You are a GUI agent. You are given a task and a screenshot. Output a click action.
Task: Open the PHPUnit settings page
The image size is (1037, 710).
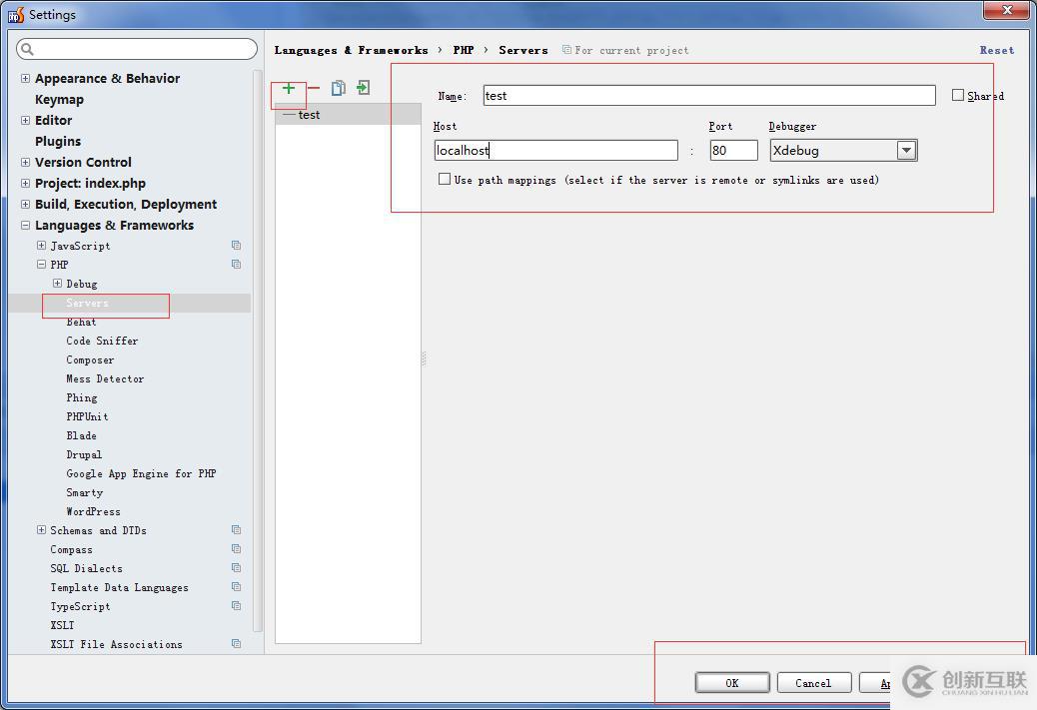(87, 416)
